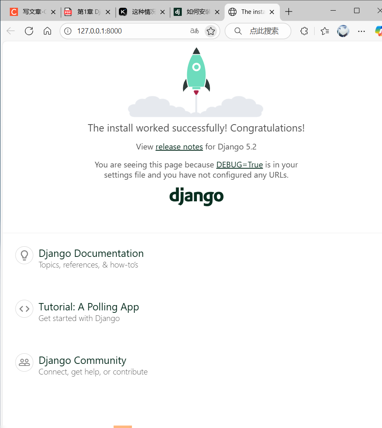
Task: Minimize the browser window
Action: pos(333,11)
